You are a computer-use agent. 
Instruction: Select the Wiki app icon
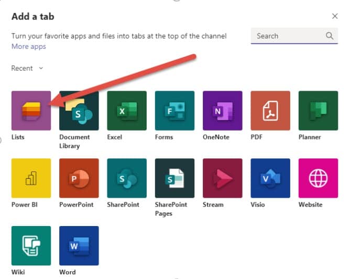(x=31, y=246)
